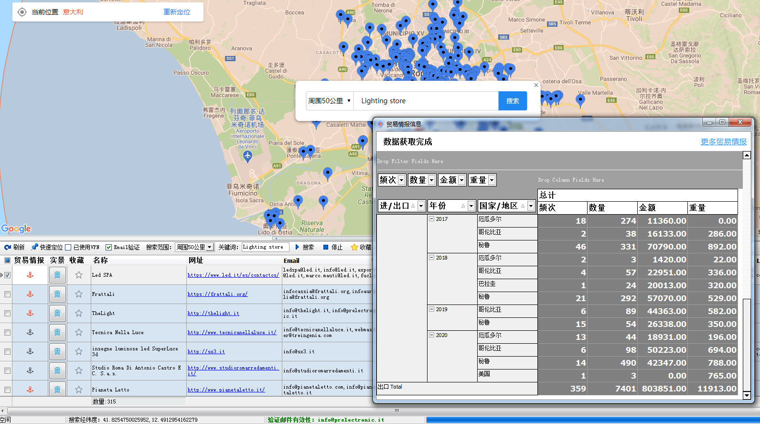Open street view for Frattali
The width and height of the screenshot is (760, 424).
click(x=57, y=294)
